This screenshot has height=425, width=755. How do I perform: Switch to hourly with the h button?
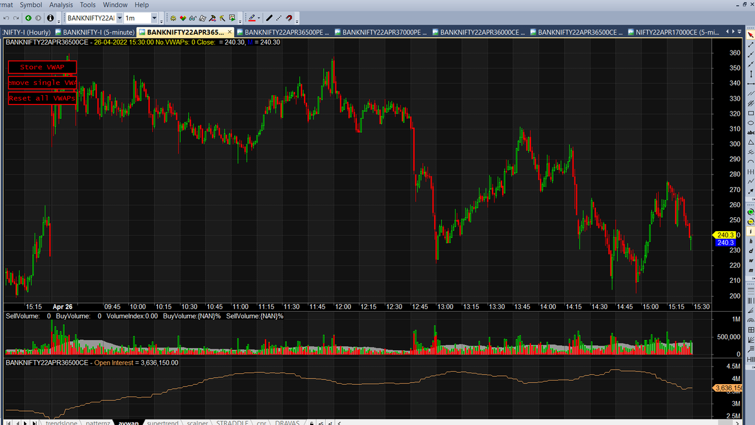751,241
